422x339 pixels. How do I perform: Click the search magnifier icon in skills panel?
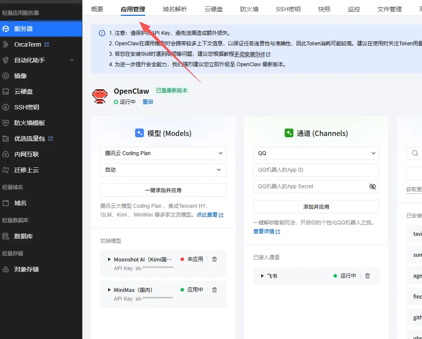[x=415, y=153]
